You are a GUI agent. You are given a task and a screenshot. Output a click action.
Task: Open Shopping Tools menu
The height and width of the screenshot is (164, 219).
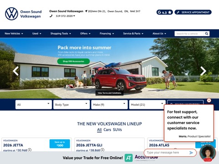61,34
